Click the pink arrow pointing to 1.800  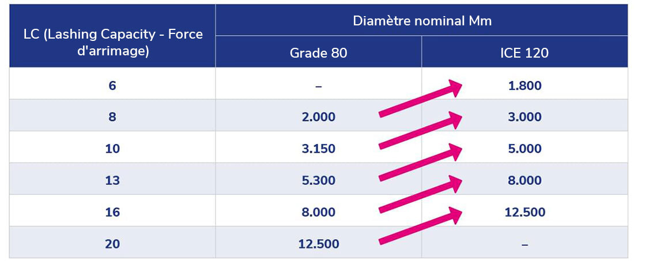tap(421, 99)
